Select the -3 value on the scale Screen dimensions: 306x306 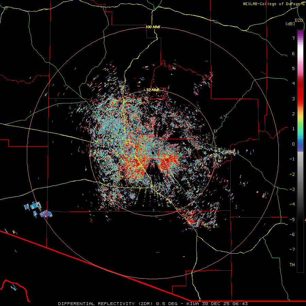point(292,189)
